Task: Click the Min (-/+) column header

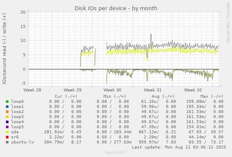Action: (x=115, y=96)
